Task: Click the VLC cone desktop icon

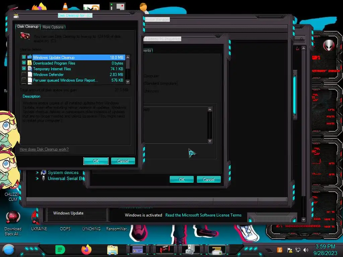Action: click(x=65, y=7)
